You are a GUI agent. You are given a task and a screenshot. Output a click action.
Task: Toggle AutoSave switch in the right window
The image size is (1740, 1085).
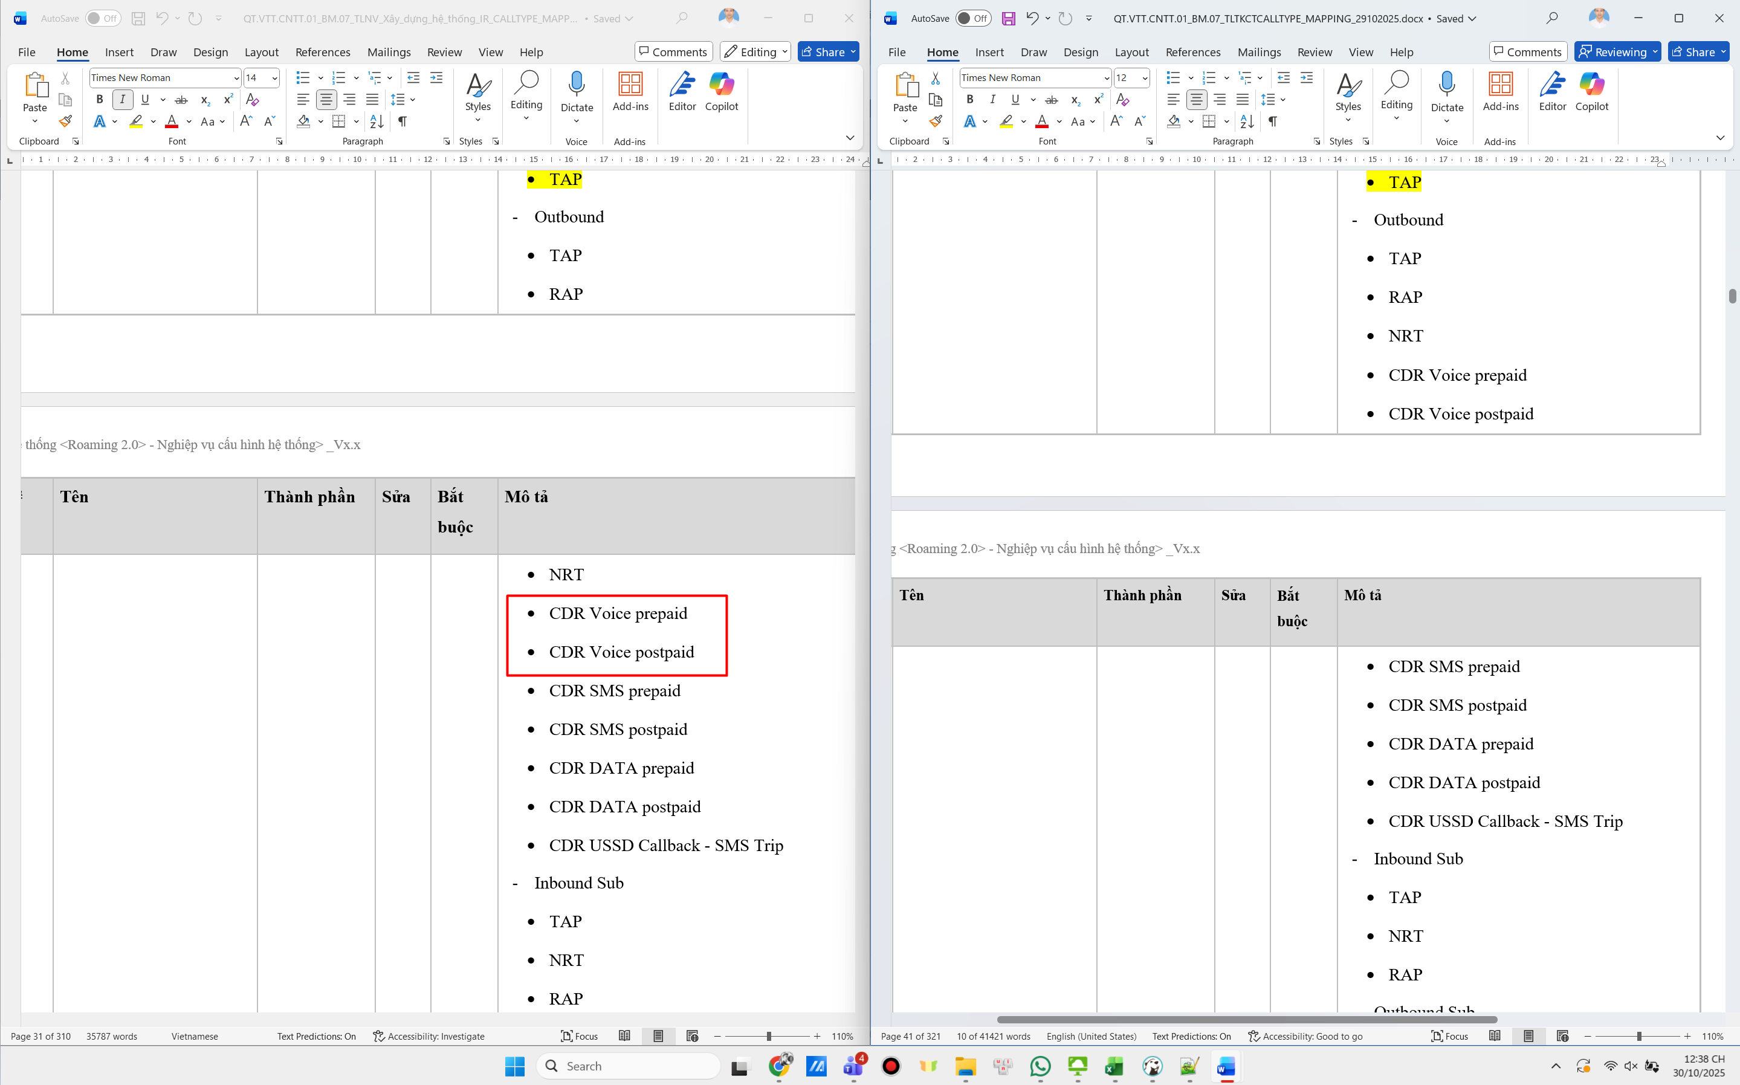coord(973,19)
